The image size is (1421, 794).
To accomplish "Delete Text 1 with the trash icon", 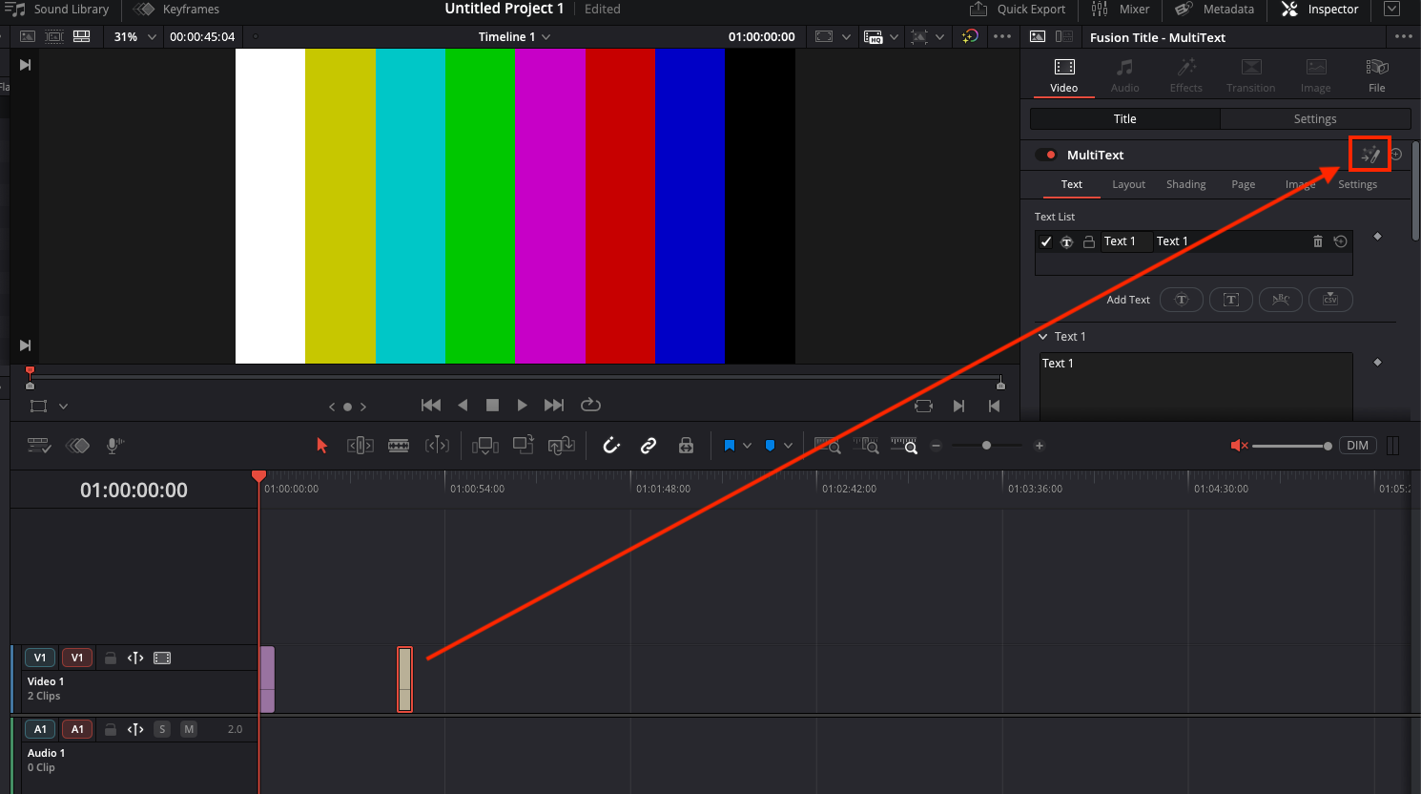I will [1318, 241].
